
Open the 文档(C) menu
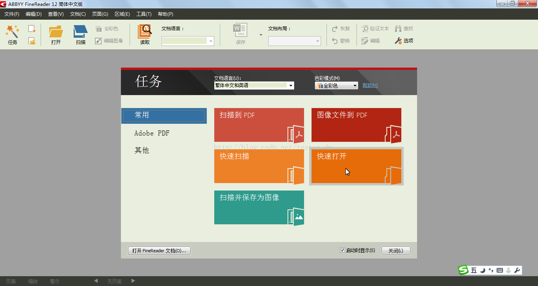(78, 14)
